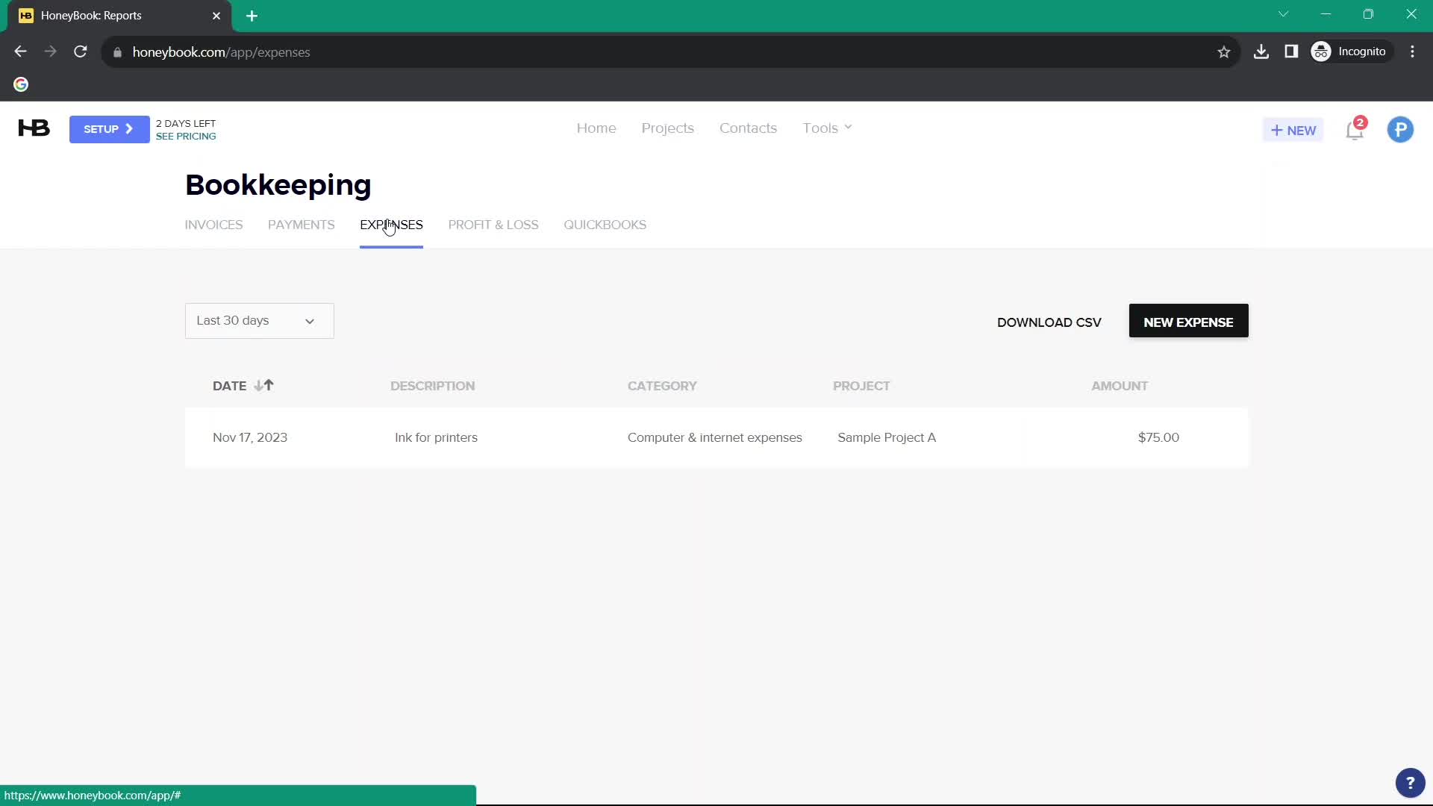1433x806 pixels.
Task: Open the QuickBooks tab
Action: click(605, 225)
